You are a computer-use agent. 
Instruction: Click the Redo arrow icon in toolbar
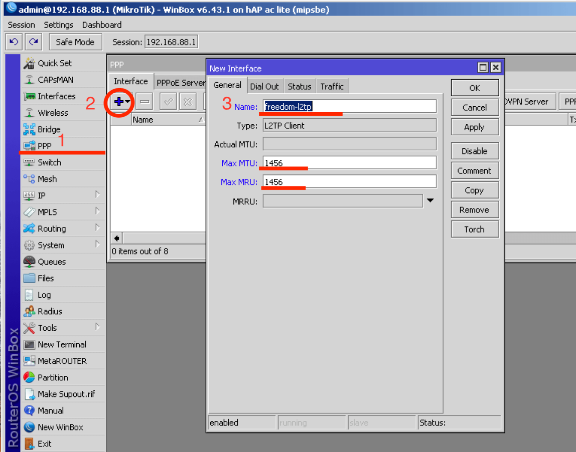pos(33,42)
